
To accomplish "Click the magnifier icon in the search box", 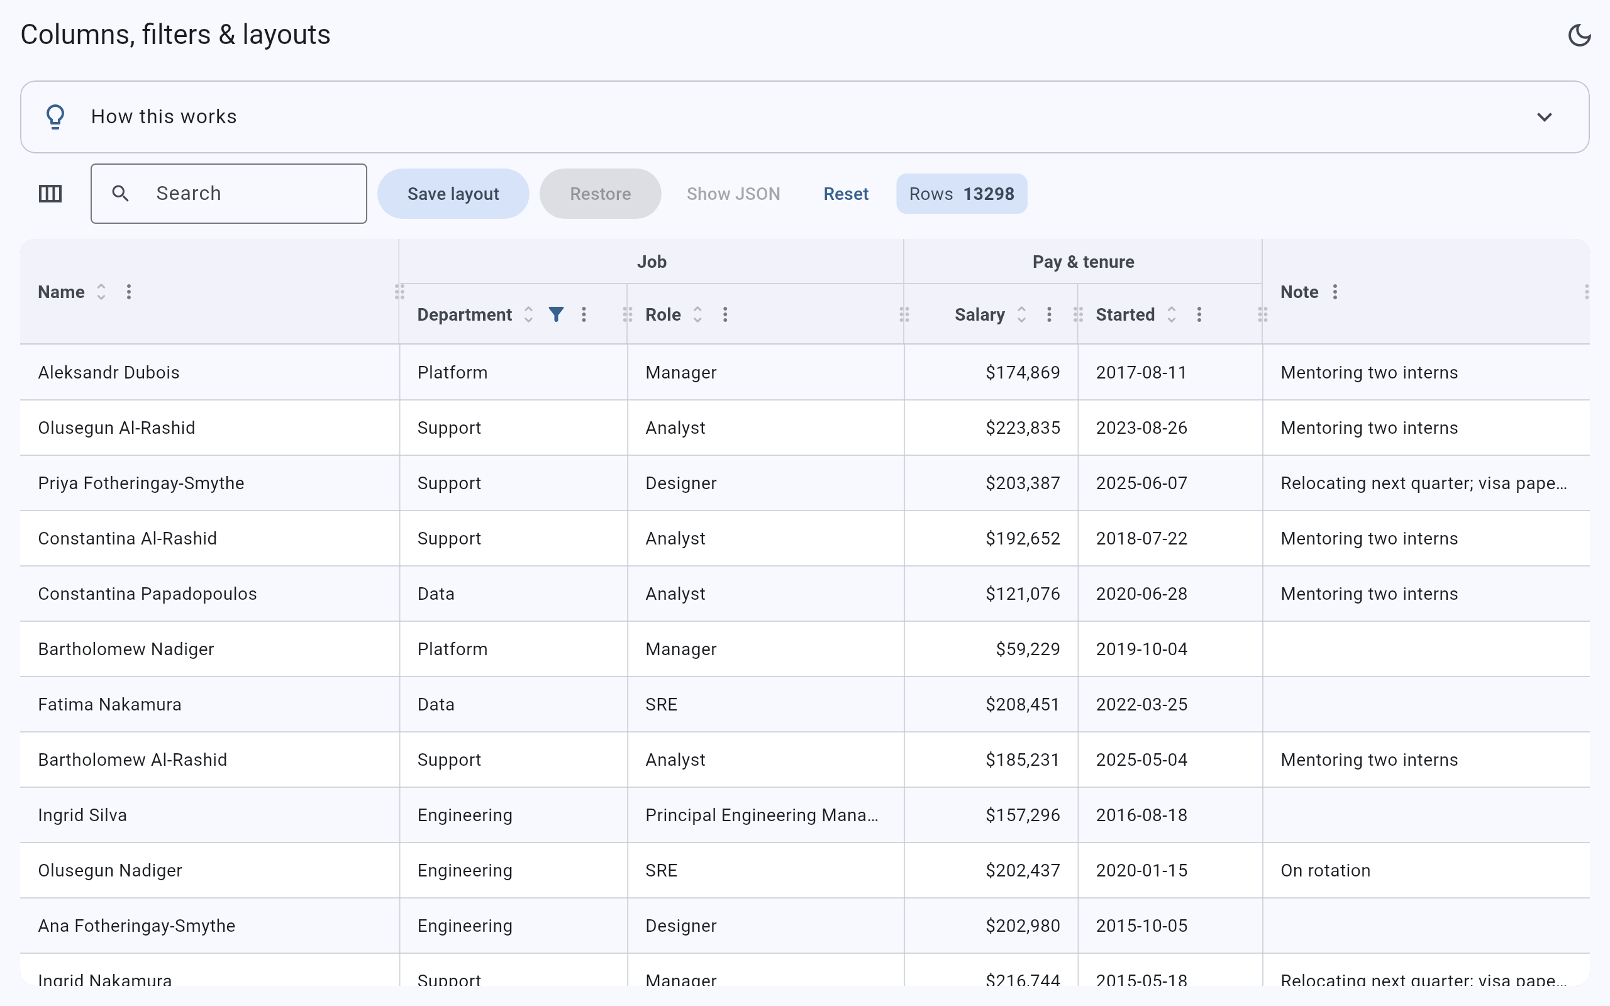I will pyautogui.click(x=120, y=194).
